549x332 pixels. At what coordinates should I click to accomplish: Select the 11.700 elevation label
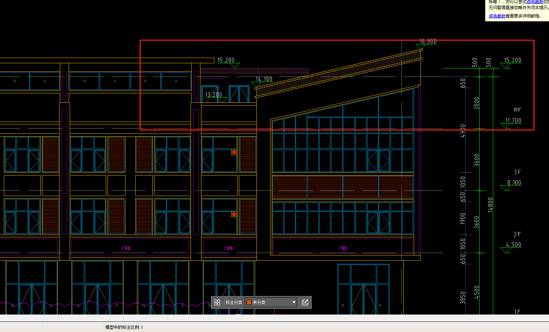click(x=513, y=121)
